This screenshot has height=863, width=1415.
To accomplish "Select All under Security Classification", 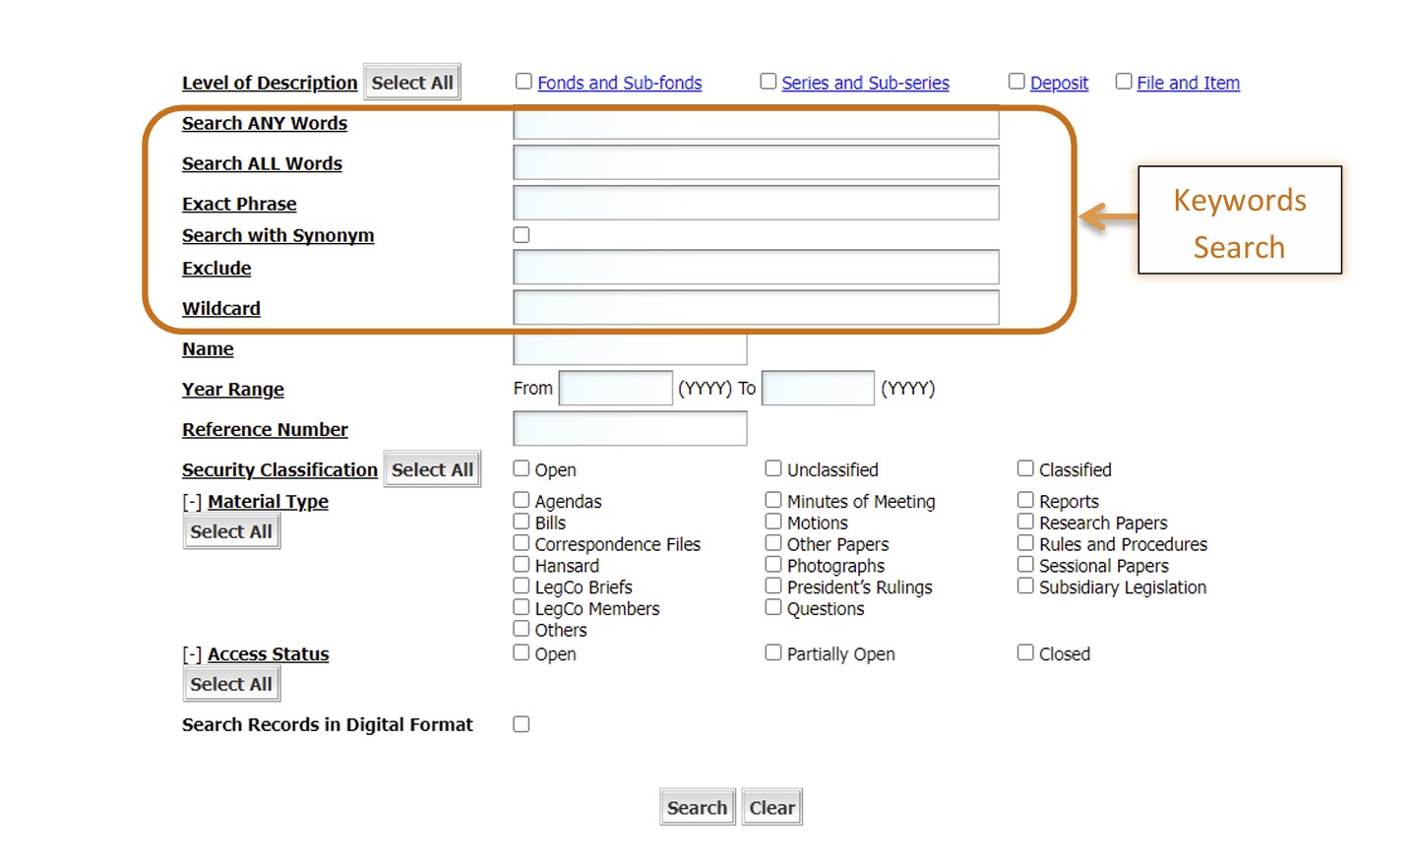I will click(432, 469).
